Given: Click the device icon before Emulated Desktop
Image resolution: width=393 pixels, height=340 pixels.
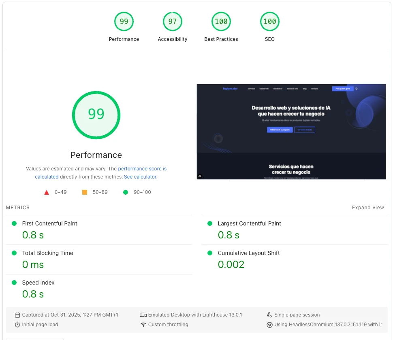Looking at the screenshot, I should coord(143,314).
